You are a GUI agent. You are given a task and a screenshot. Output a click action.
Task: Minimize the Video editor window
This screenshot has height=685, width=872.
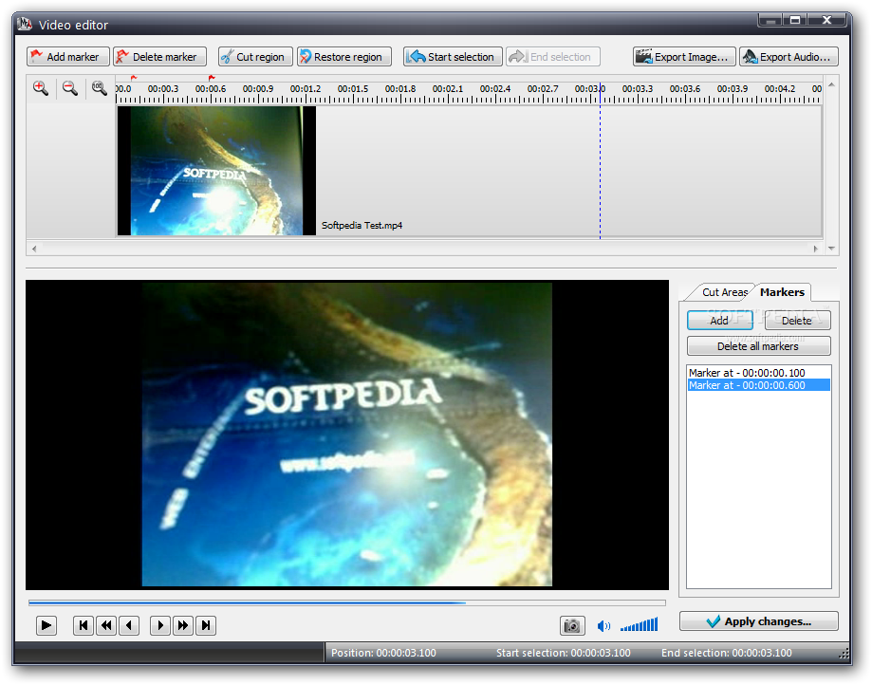pos(770,21)
